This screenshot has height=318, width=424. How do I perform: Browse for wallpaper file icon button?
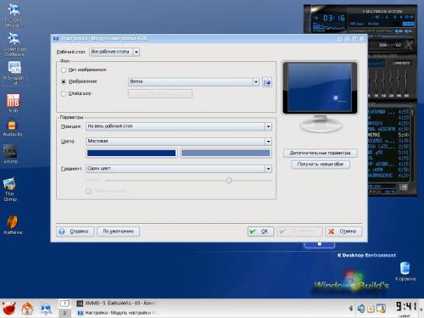coord(267,82)
